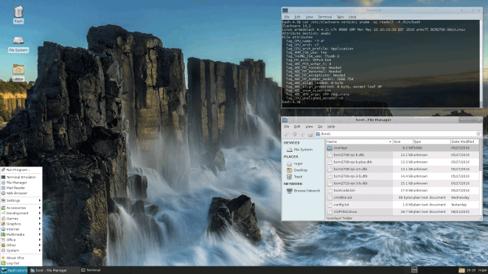The height and width of the screenshot is (274, 488).
Task: Expand the Multimedia submenu arrow
Action: point(40,234)
